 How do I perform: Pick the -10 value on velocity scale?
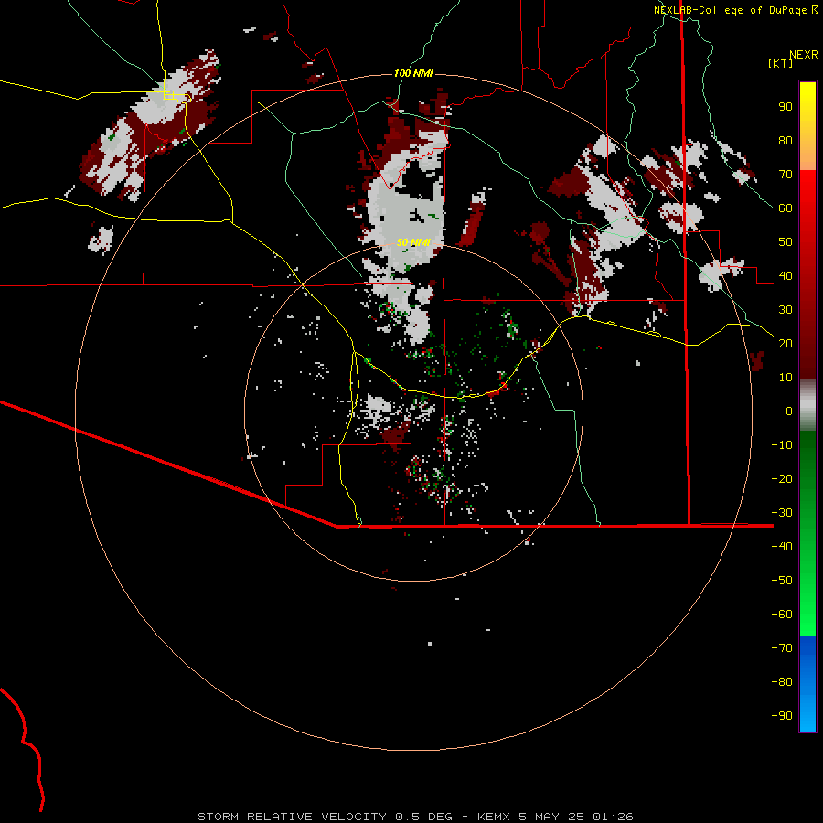782,445
